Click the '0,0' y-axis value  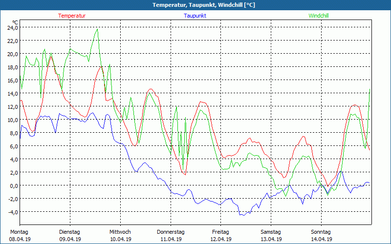(x=14, y=186)
